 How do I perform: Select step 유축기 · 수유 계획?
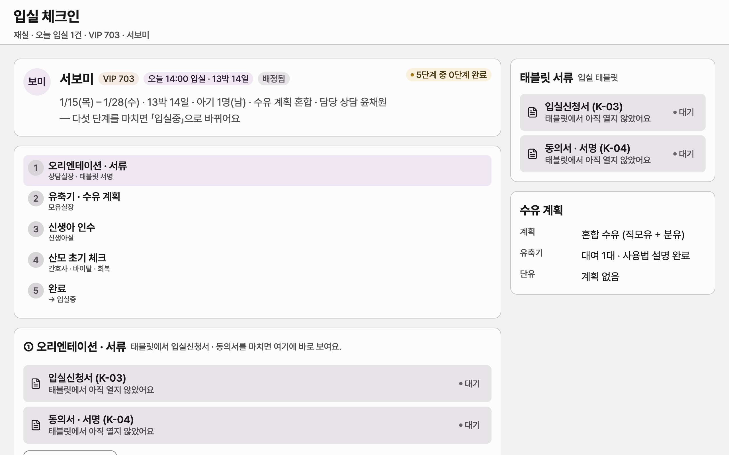(257, 201)
